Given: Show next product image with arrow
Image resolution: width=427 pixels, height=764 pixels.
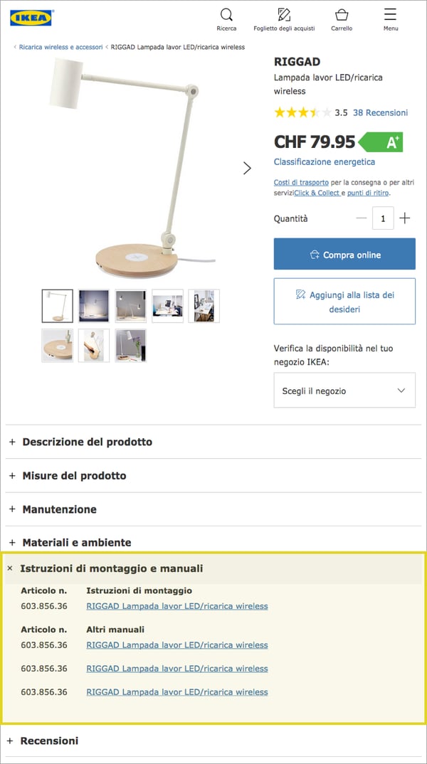Looking at the screenshot, I should coord(247,168).
